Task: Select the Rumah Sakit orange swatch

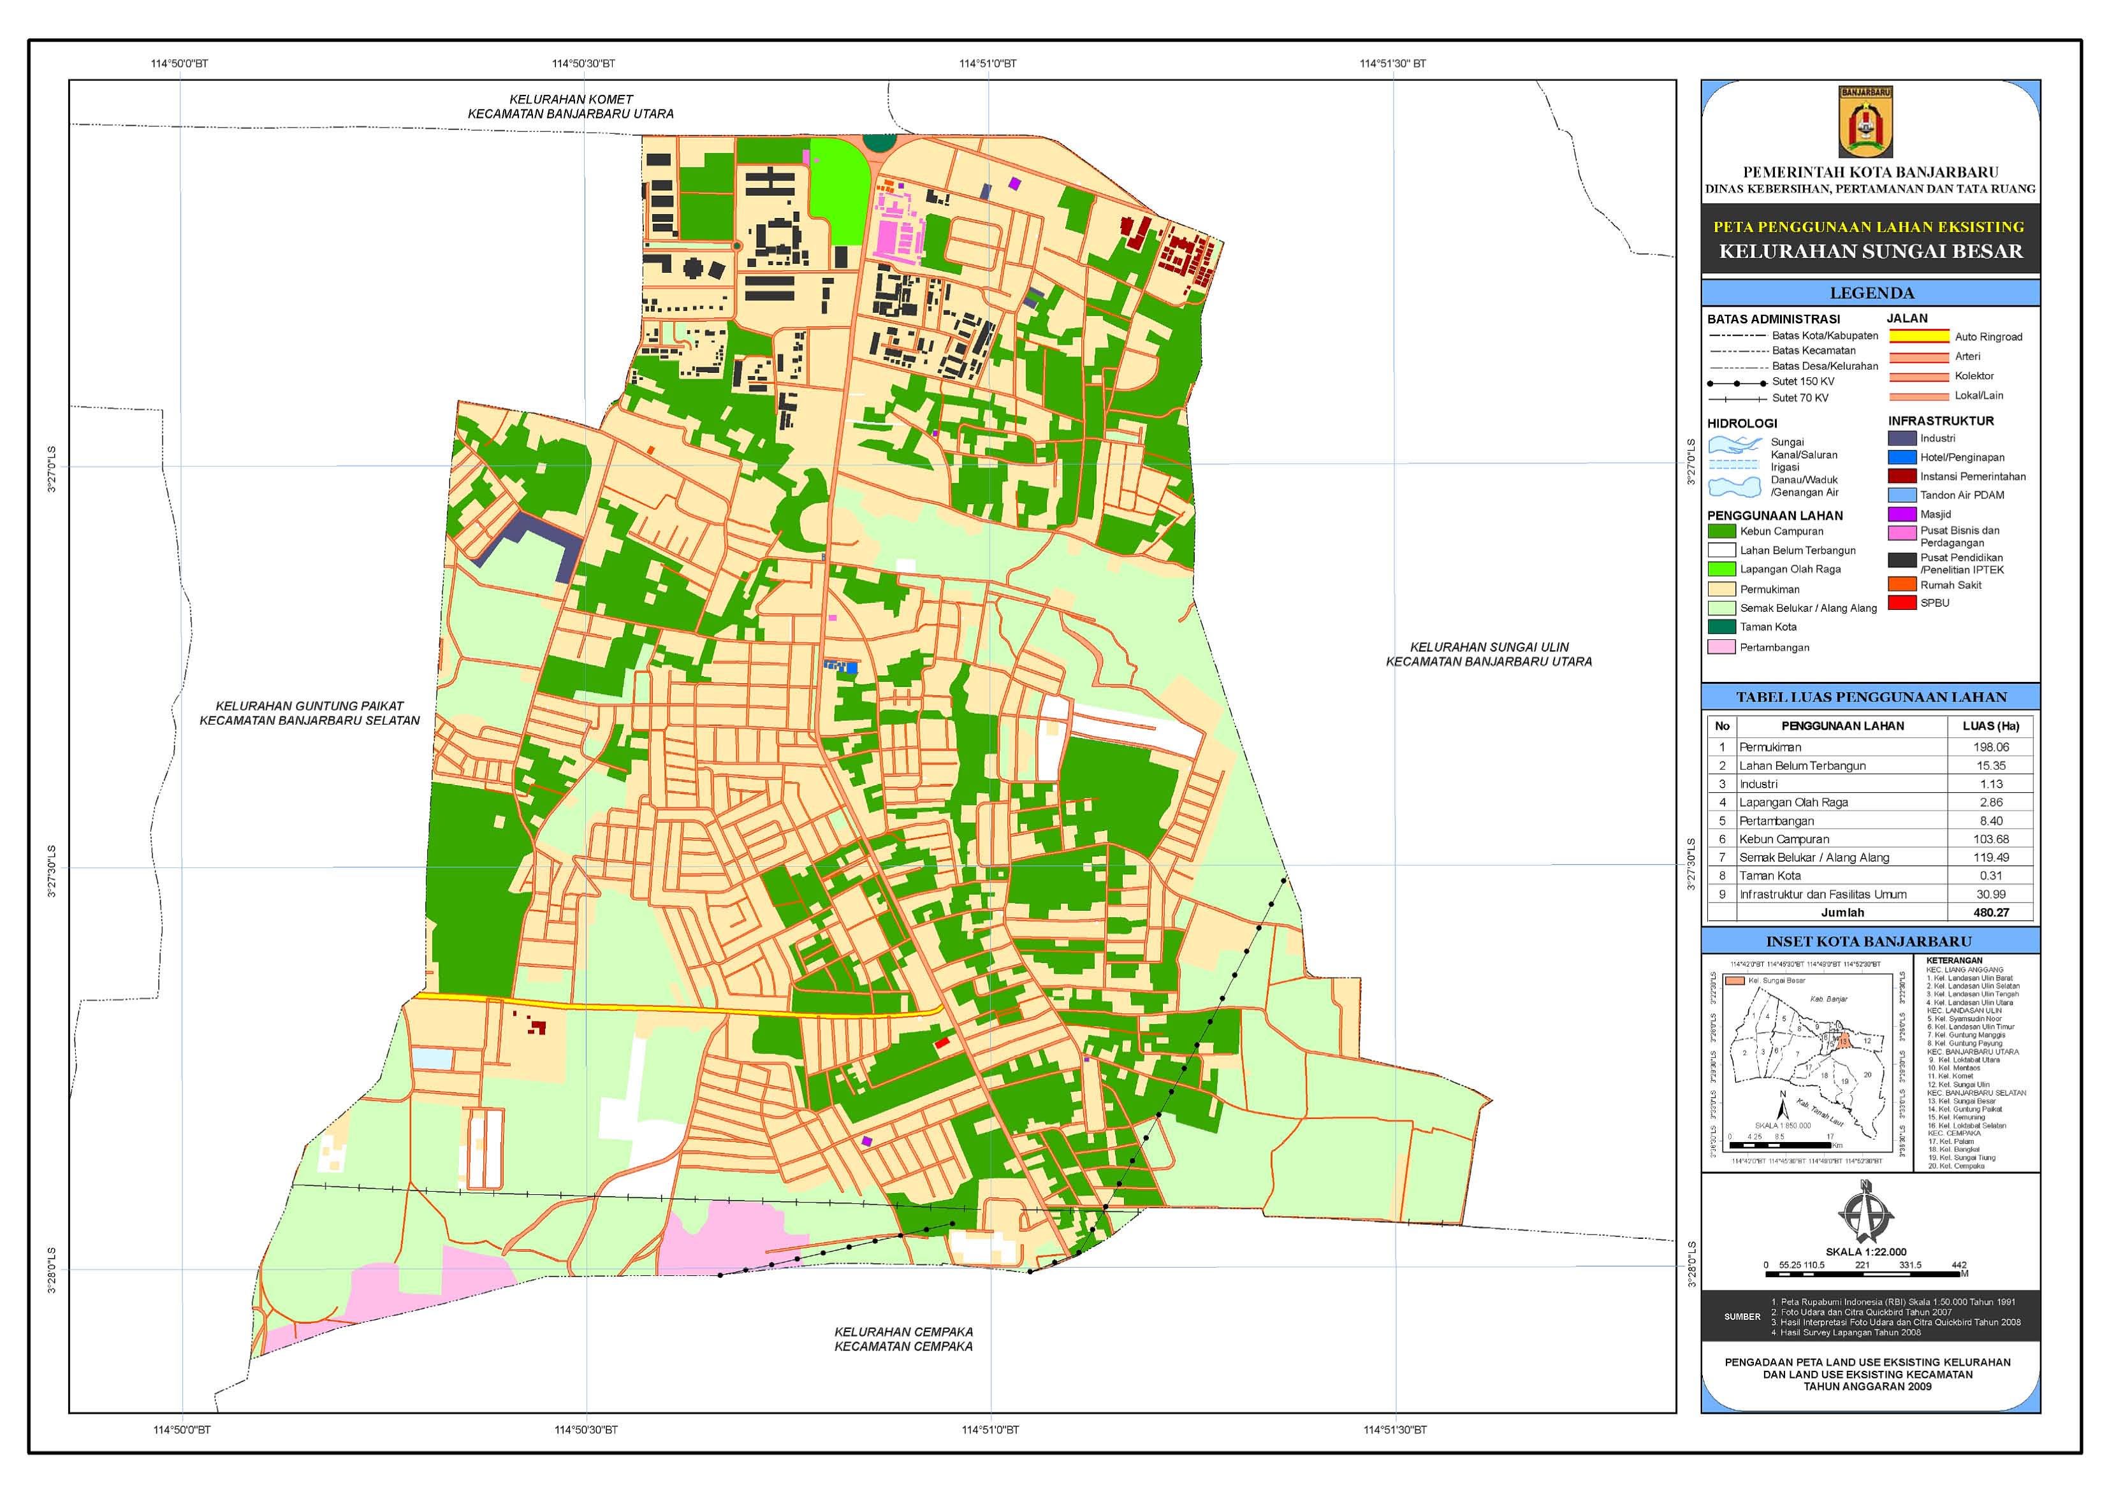Action: click(x=1902, y=585)
